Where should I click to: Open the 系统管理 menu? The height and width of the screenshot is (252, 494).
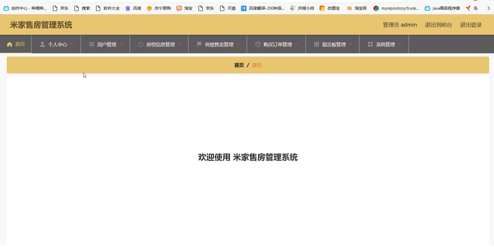(x=384, y=44)
